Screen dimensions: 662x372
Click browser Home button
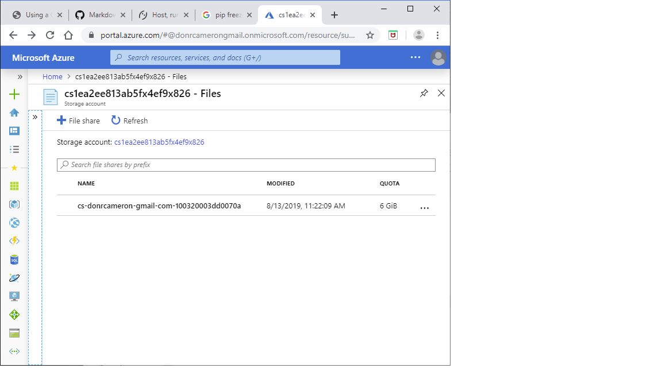68,35
